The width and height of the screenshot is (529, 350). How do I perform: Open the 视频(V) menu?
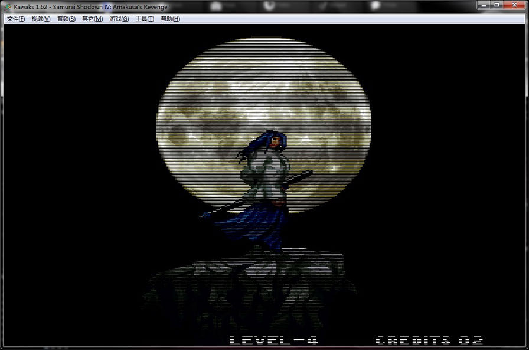point(41,19)
